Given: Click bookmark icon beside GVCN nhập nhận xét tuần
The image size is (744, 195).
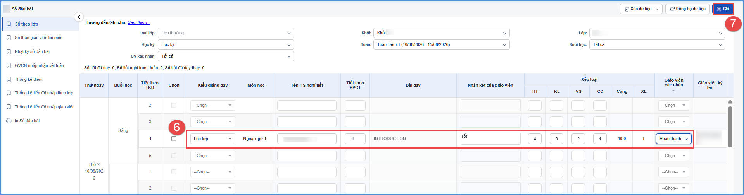Looking at the screenshot, I should (x=9, y=65).
